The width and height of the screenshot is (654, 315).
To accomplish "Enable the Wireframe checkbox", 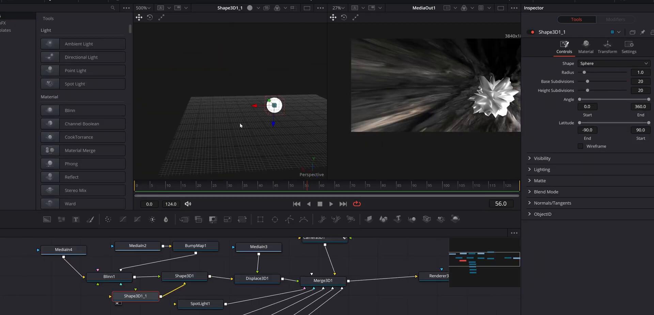I will coord(580,146).
